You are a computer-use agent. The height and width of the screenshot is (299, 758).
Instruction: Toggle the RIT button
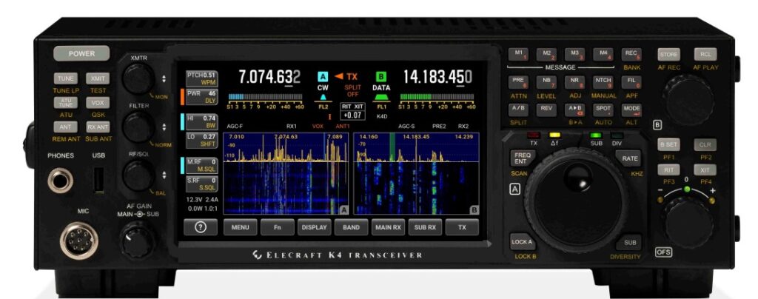tap(668, 169)
